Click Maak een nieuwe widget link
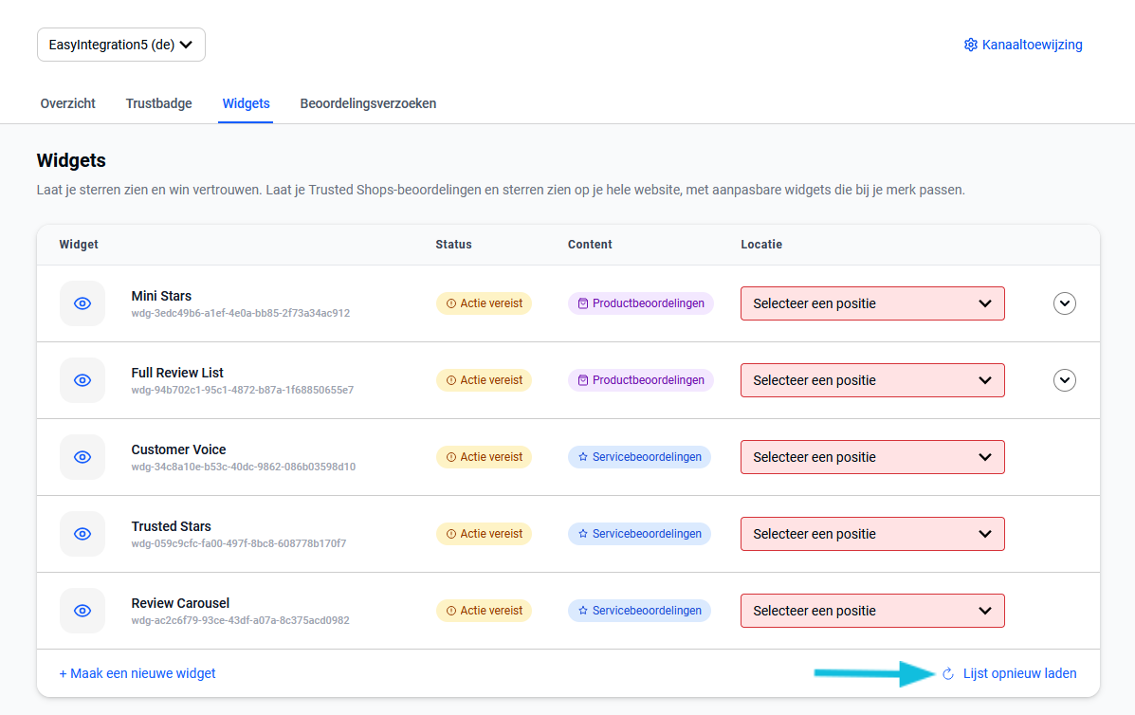Viewport: 1135px width, 715px height. point(137,673)
